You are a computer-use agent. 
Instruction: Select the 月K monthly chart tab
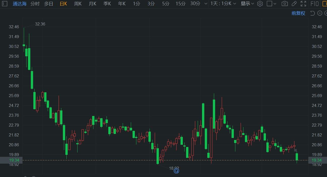tap(92, 4)
